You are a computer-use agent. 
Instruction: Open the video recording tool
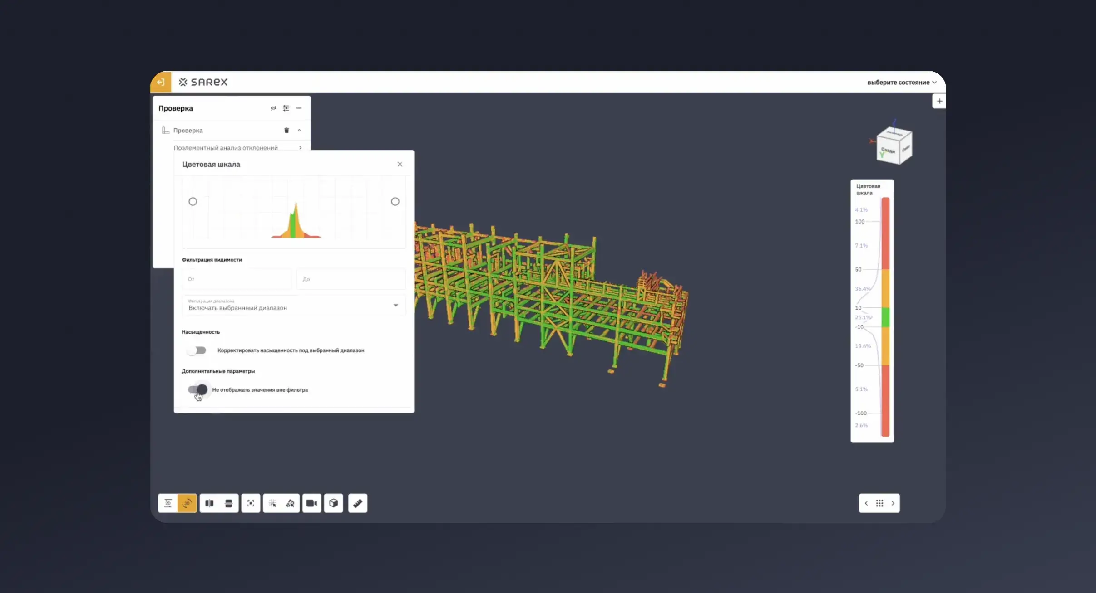[x=312, y=503]
